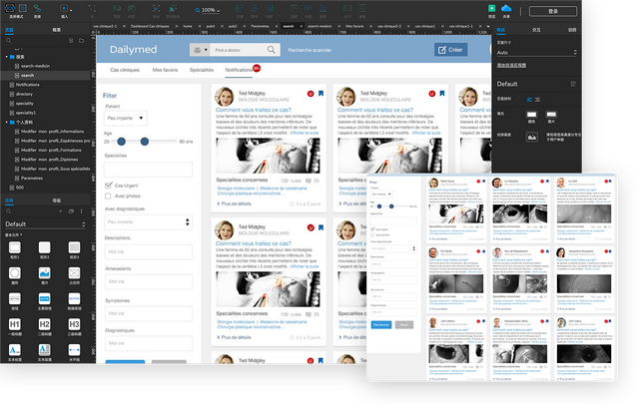This screenshot has height=405, width=639.
Task: Switch to the home page tab
Action: pos(188,26)
